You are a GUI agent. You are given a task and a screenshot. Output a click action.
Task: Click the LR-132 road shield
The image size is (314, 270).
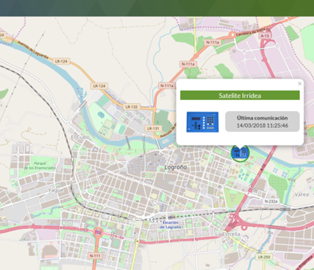[131, 107]
